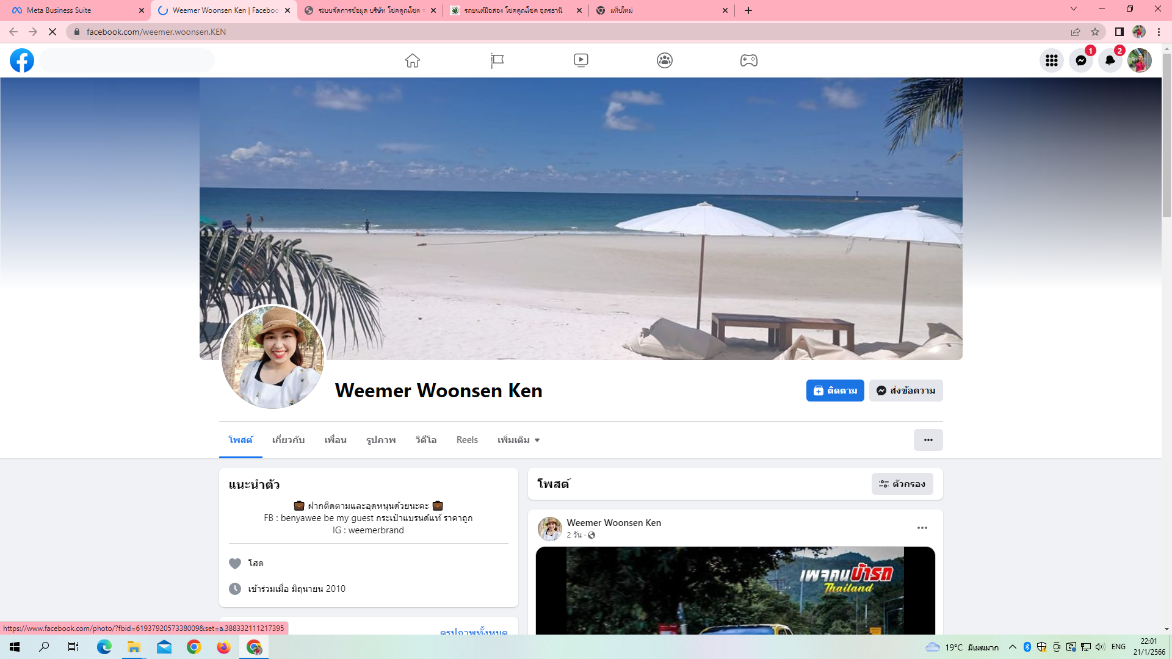Click the Facebook search input field
Screen dimensions: 1172x659
(x=128, y=60)
